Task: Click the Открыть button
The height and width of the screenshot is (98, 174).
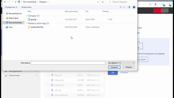Action: 114,67
